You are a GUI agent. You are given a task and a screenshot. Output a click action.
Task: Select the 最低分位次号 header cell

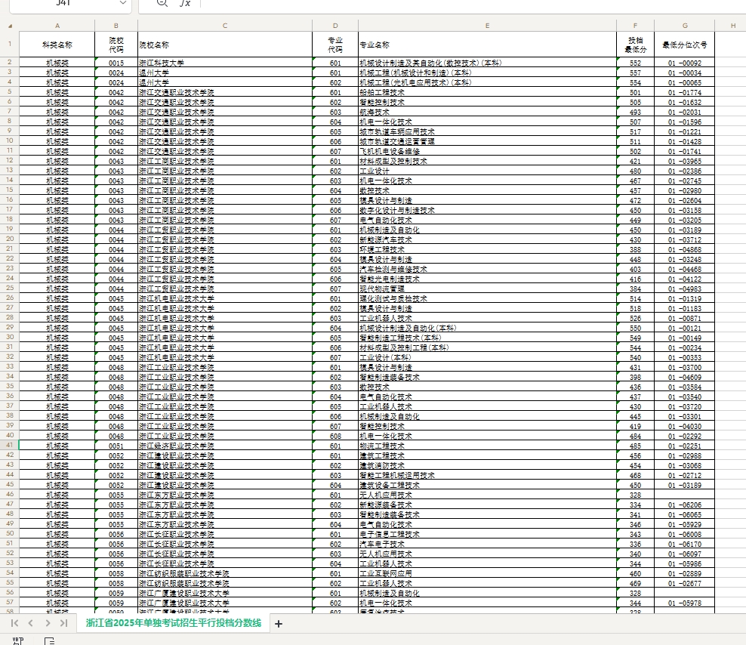click(x=685, y=45)
